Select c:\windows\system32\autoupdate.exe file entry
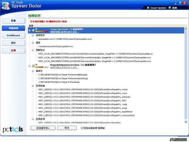Image resolution: width=189 pixels, height=142 pixels. (56, 46)
